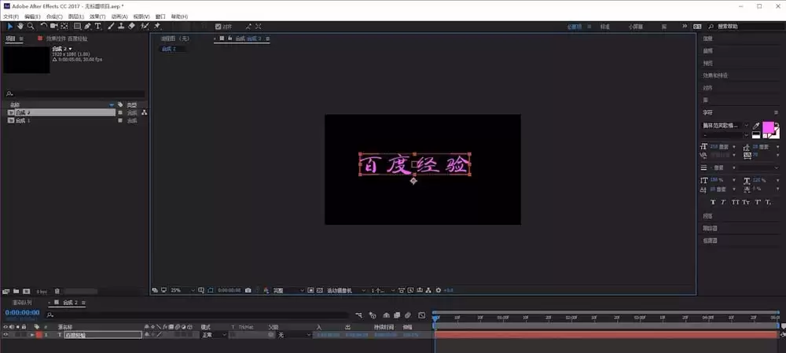The height and width of the screenshot is (353, 786).
Task: Toggle the snapping checkbox in the toolbar
Action: click(218, 27)
